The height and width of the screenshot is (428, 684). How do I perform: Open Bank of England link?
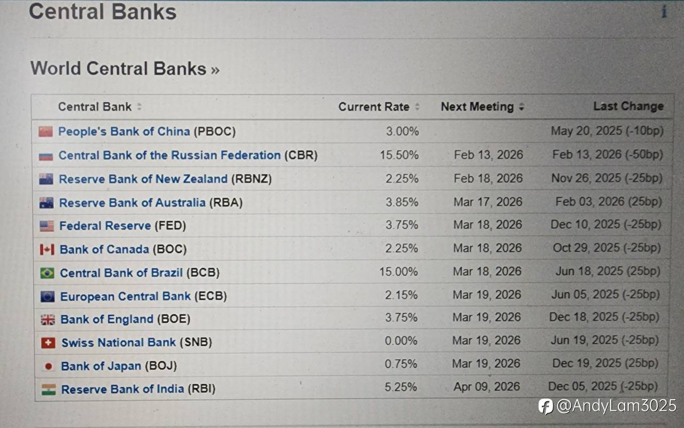(x=107, y=319)
